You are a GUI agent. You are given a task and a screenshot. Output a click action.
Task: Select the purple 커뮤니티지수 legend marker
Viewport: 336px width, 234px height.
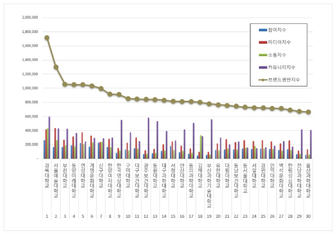pos(263,67)
